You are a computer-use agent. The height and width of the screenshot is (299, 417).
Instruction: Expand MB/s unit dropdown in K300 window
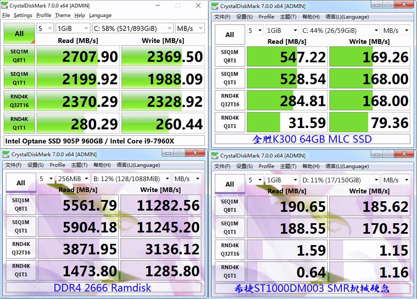(x=396, y=31)
